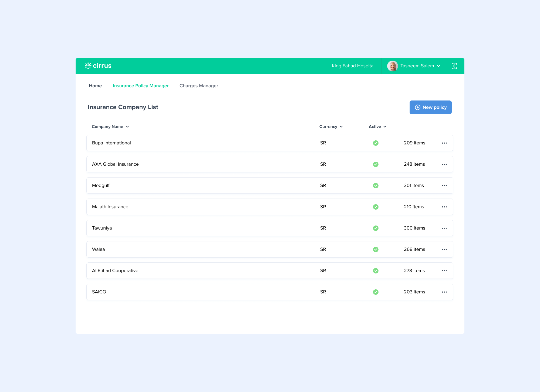
Task: Click 209 items for Bupa International
Action: tap(414, 143)
